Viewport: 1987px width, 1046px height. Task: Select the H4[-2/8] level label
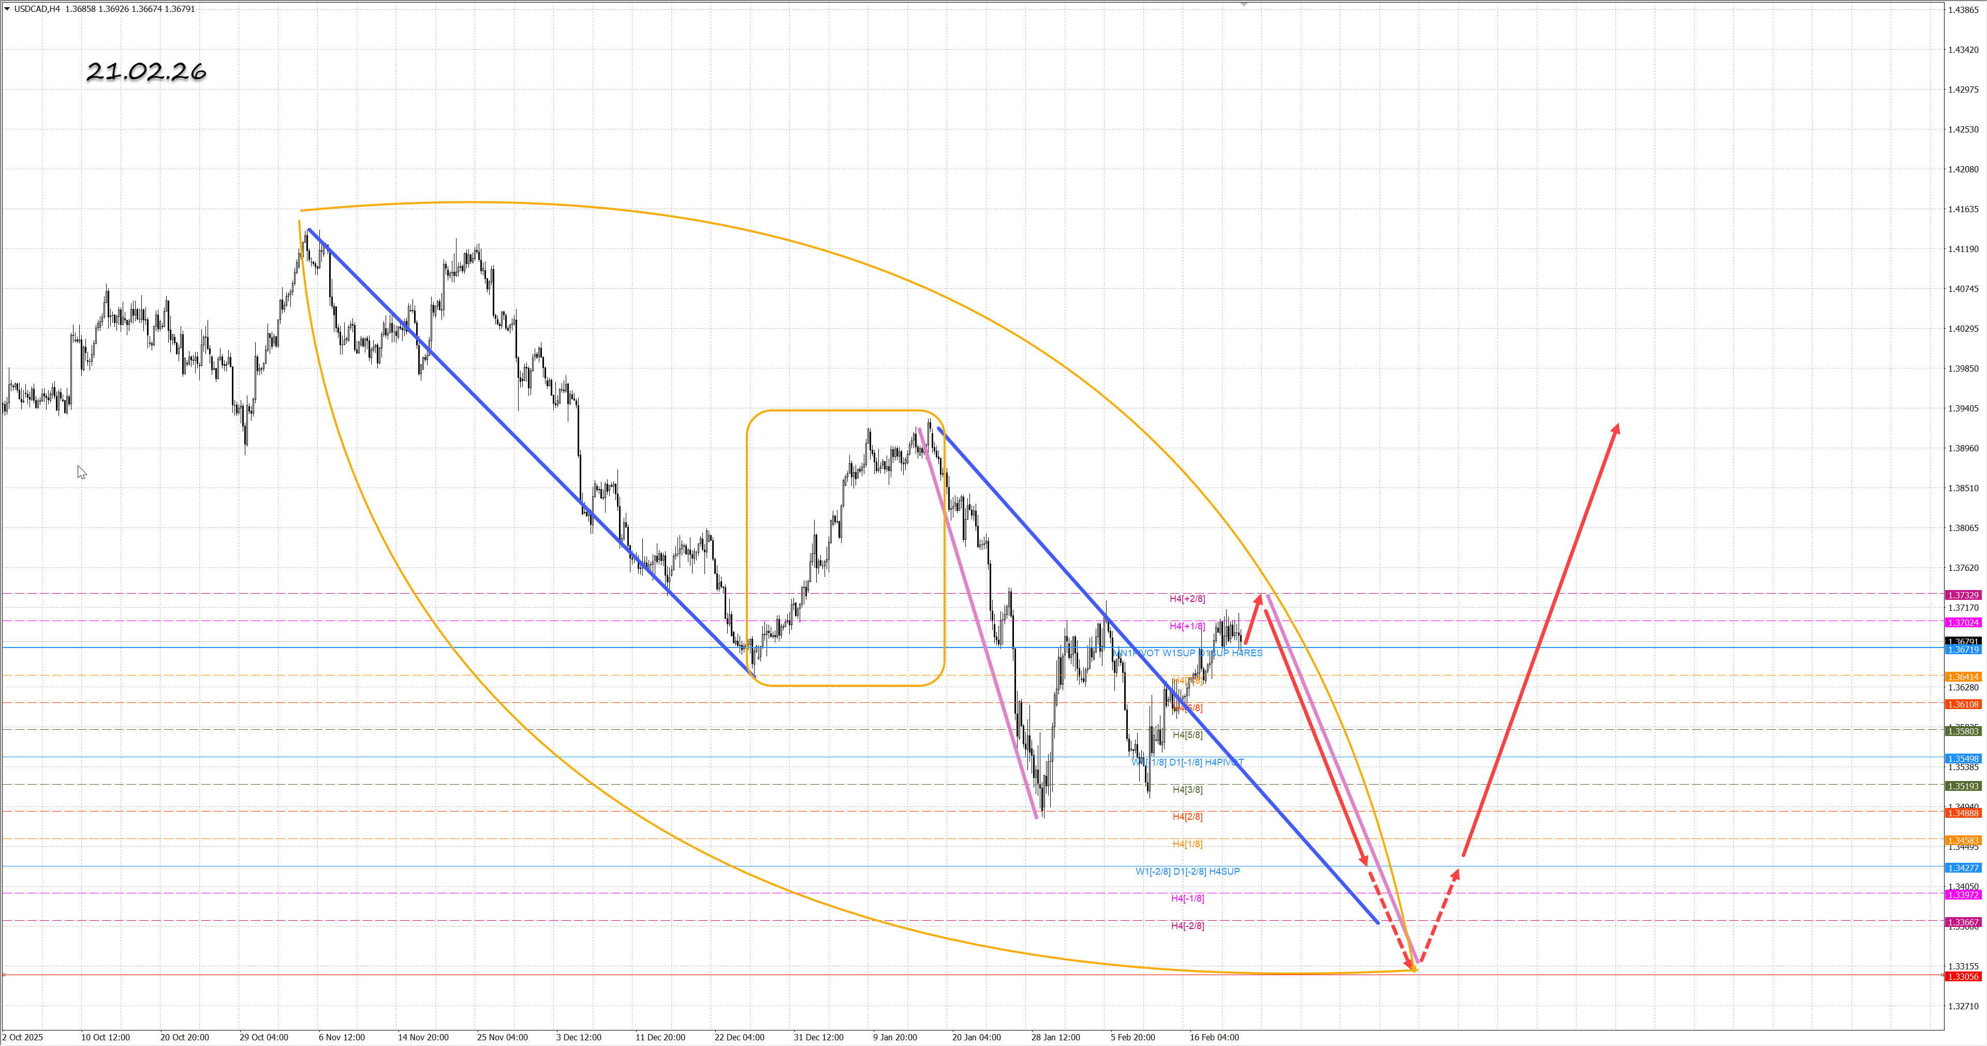[1187, 925]
